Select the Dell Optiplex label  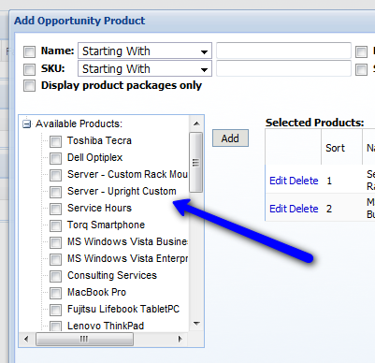click(x=94, y=158)
